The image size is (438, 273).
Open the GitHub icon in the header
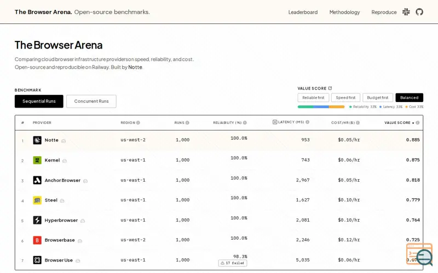click(419, 11)
